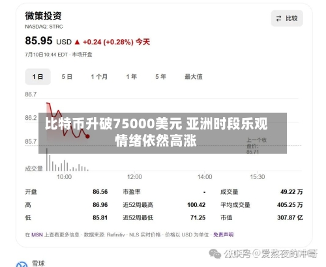Click the +0.24 (+0.28%) change text

tap(108, 42)
